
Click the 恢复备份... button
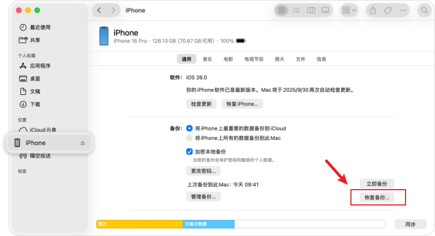click(377, 197)
